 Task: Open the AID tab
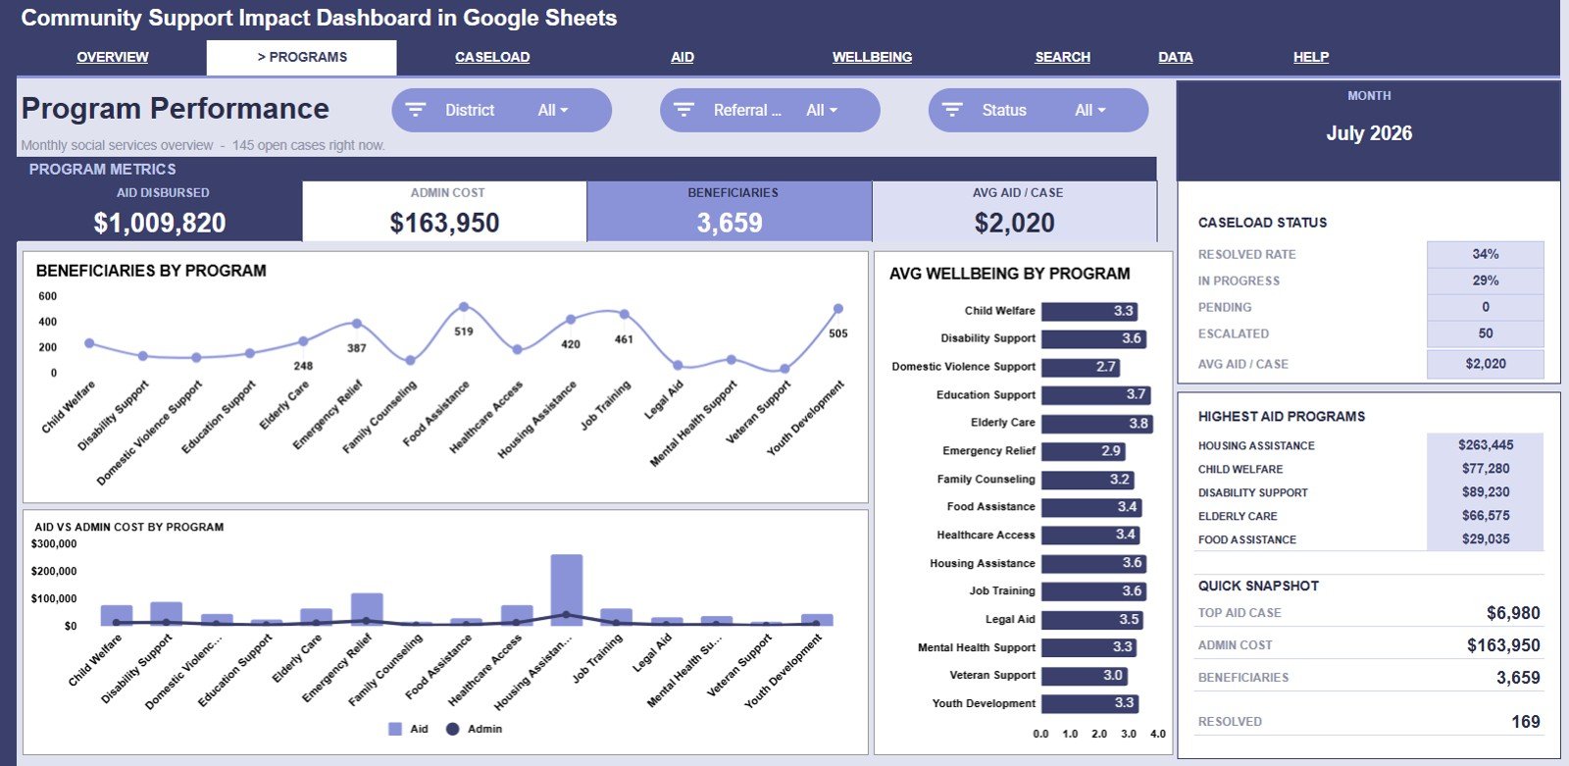(x=683, y=57)
